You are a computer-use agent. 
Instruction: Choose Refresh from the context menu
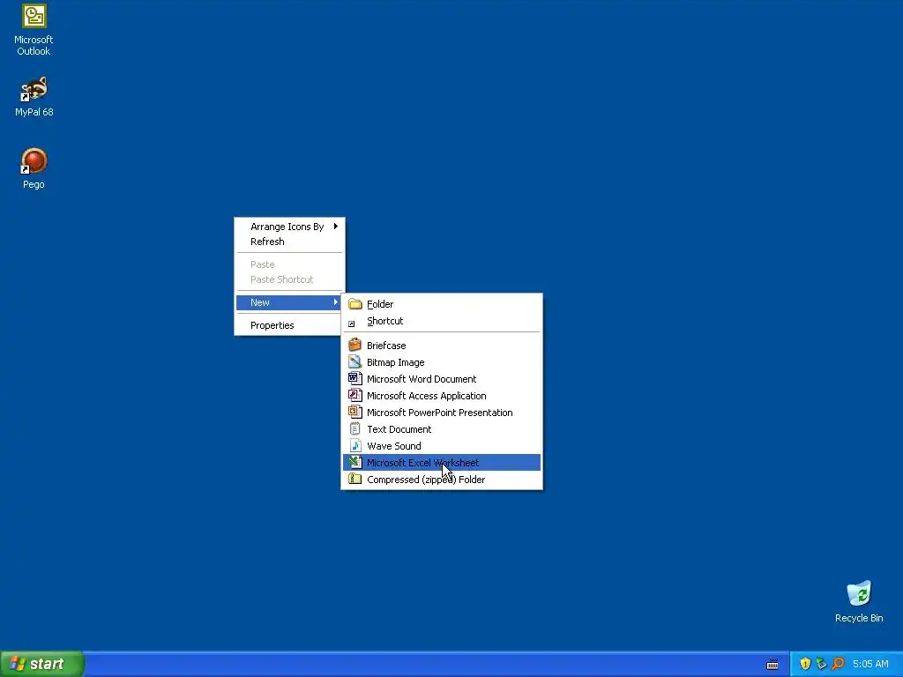click(290, 242)
